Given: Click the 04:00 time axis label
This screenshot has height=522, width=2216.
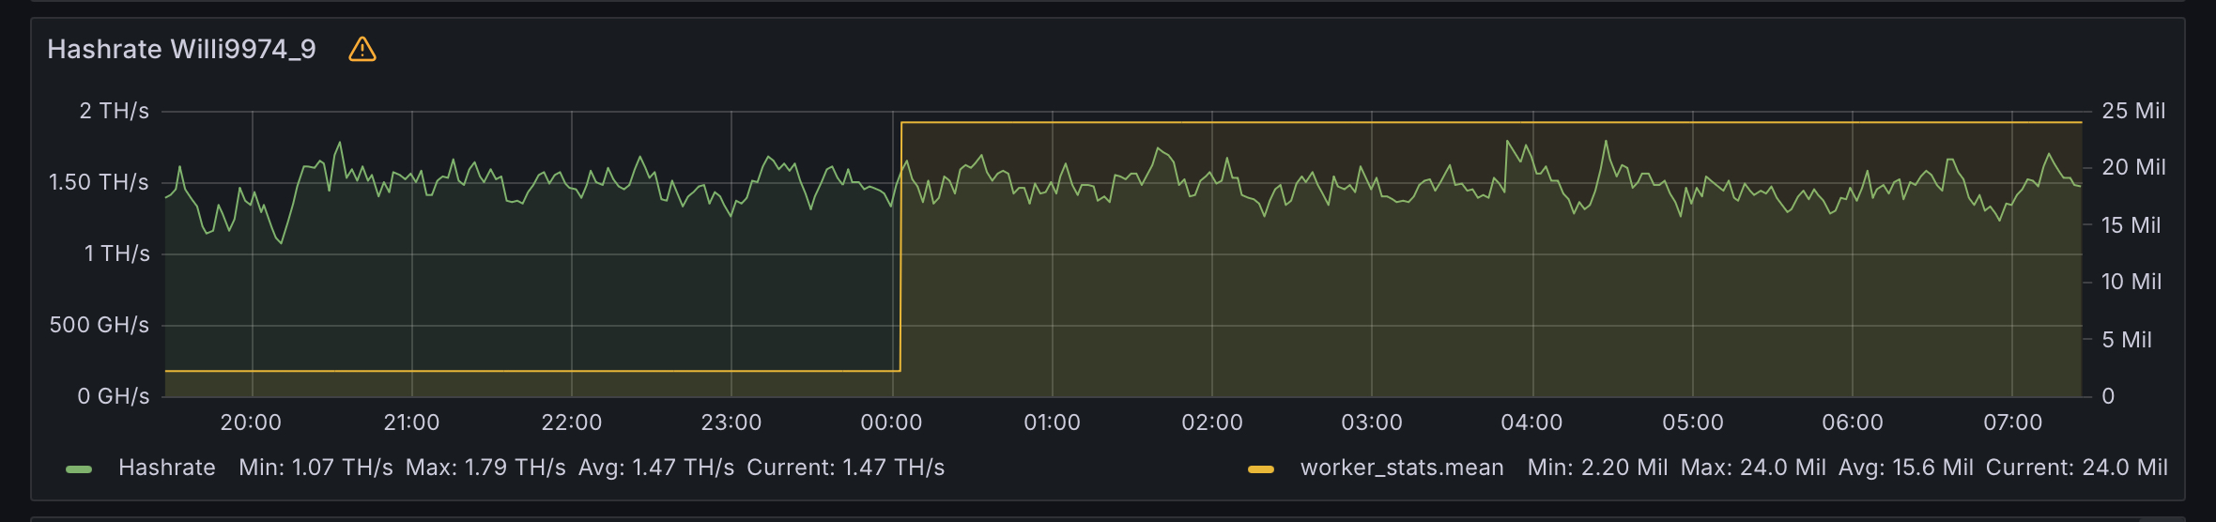Looking at the screenshot, I should pos(1531,422).
